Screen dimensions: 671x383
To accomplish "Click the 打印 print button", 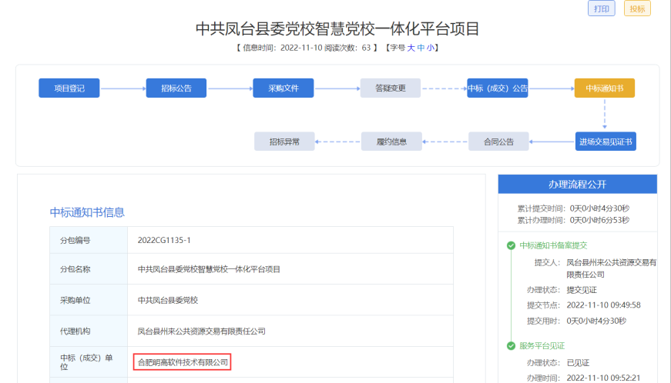I will coord(601,8).
